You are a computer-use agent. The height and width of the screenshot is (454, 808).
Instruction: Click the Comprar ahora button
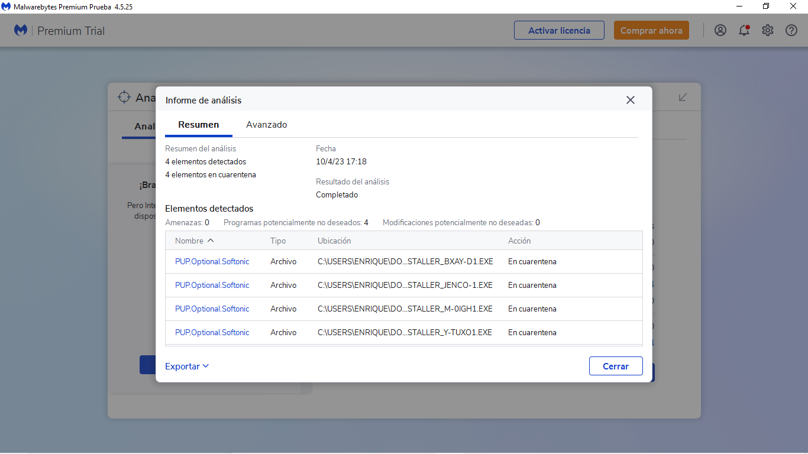(x=651, y=31)
